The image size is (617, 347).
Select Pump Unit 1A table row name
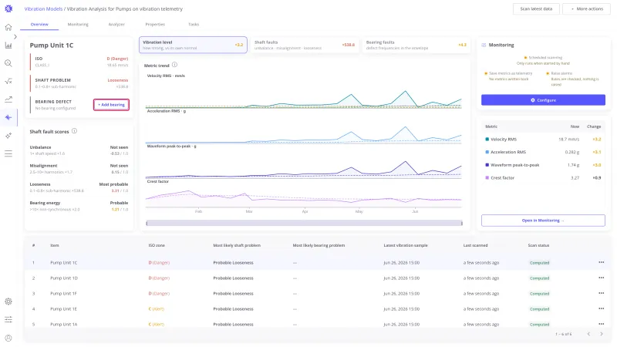pos(63,324)
